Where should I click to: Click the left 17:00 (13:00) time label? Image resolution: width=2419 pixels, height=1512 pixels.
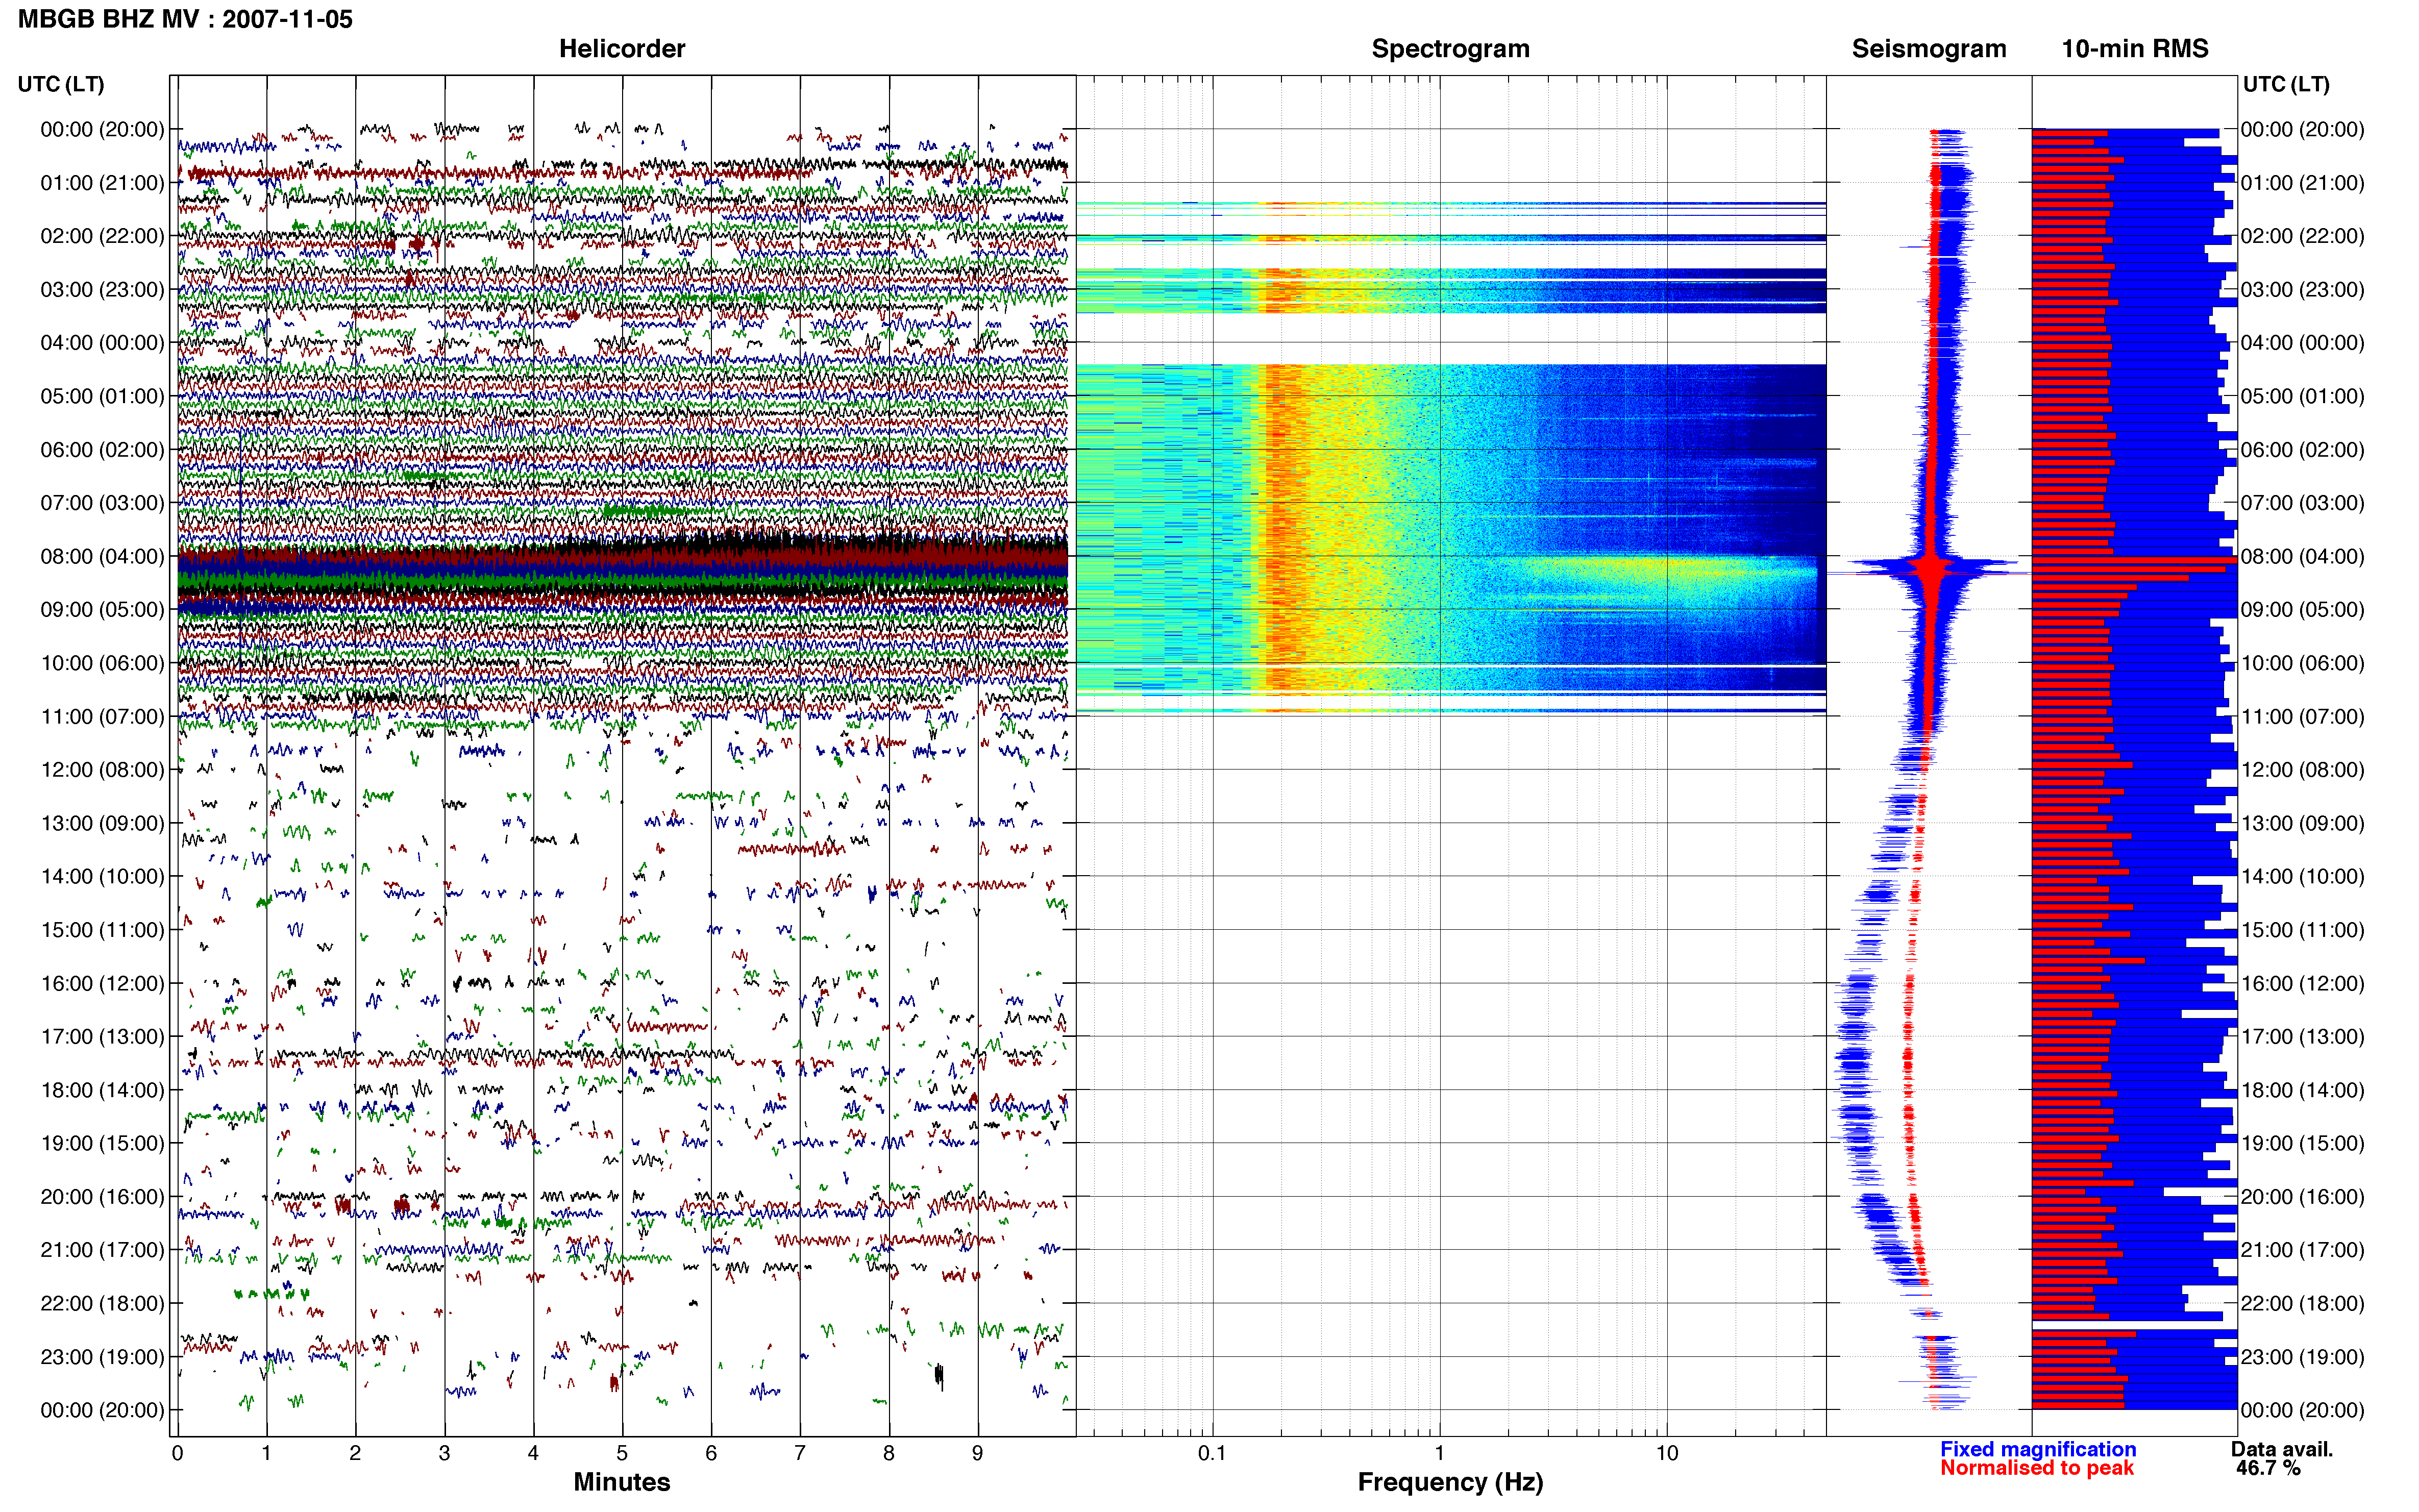tap(102, 1036)
